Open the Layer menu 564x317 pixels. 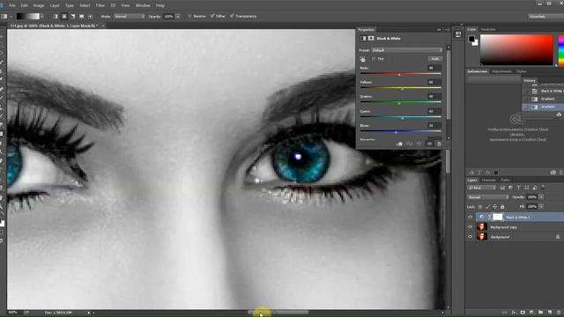tap(55, 5)
